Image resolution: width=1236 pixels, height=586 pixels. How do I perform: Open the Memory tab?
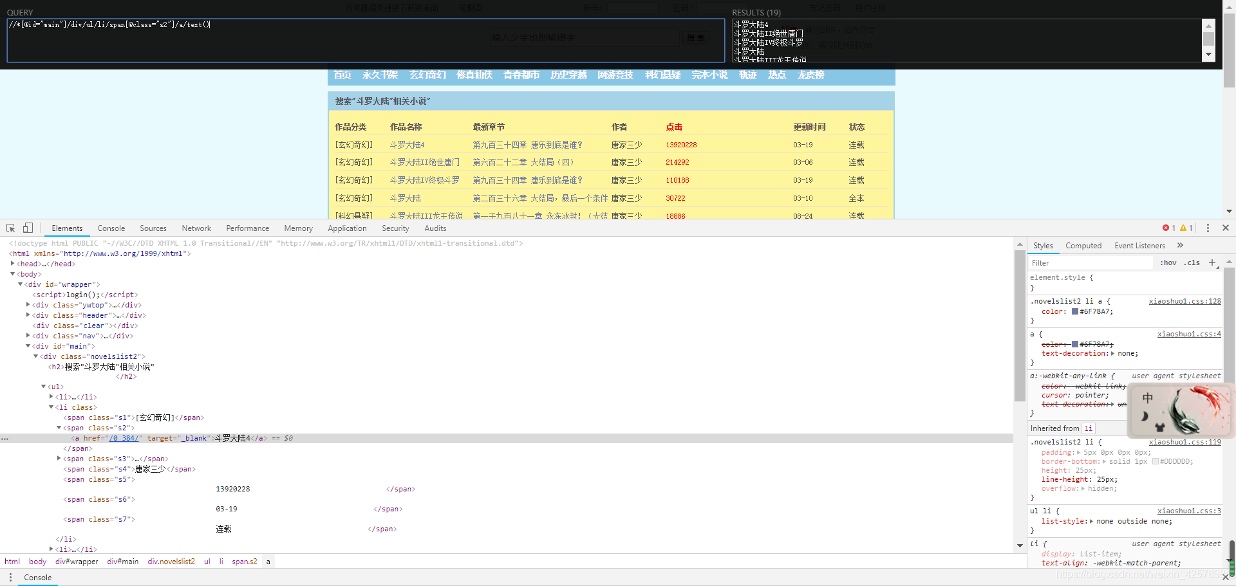(x=298, y=228)
